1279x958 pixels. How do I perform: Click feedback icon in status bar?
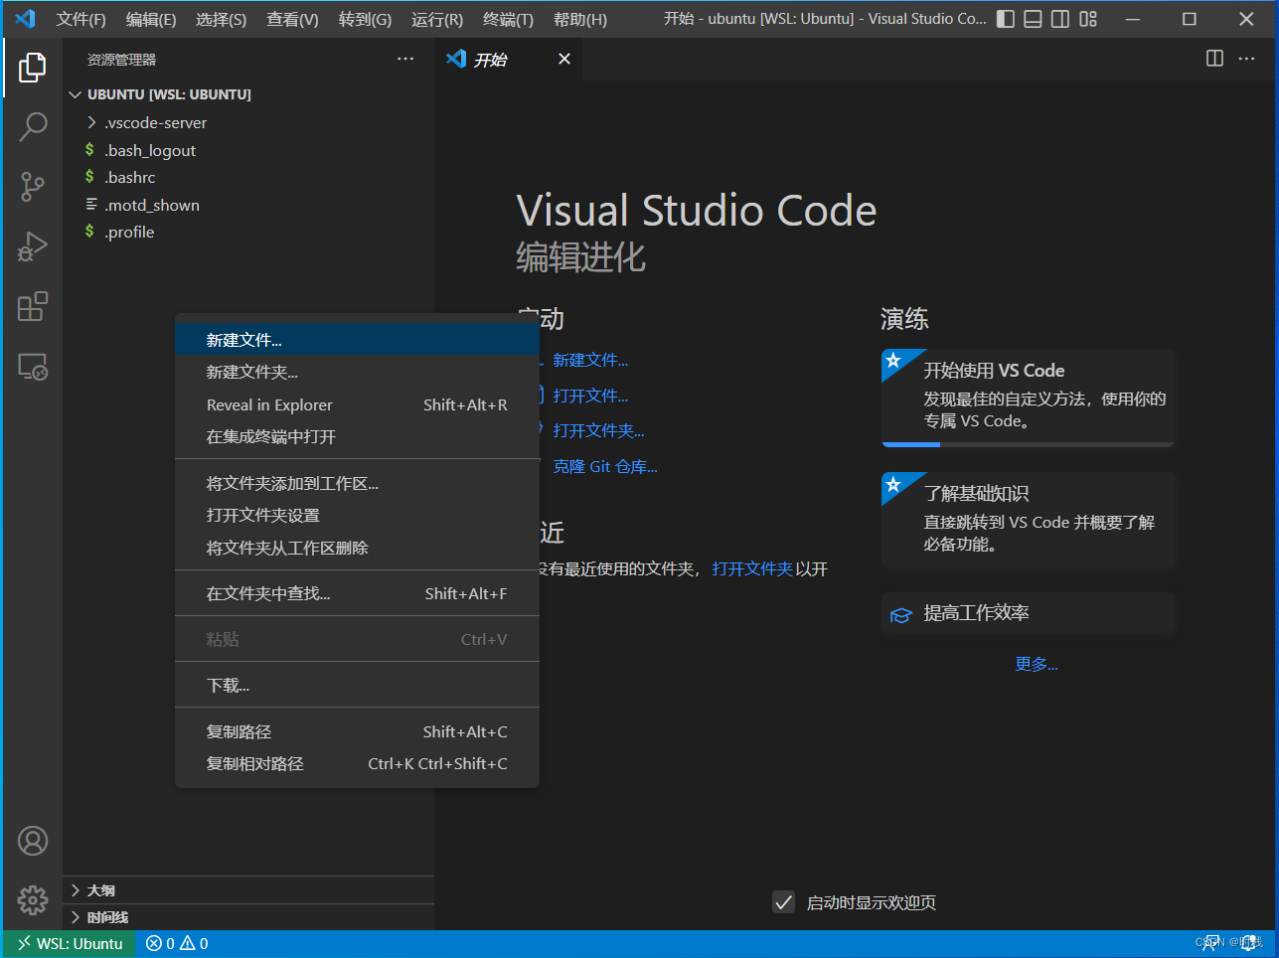pos(1211,944)
